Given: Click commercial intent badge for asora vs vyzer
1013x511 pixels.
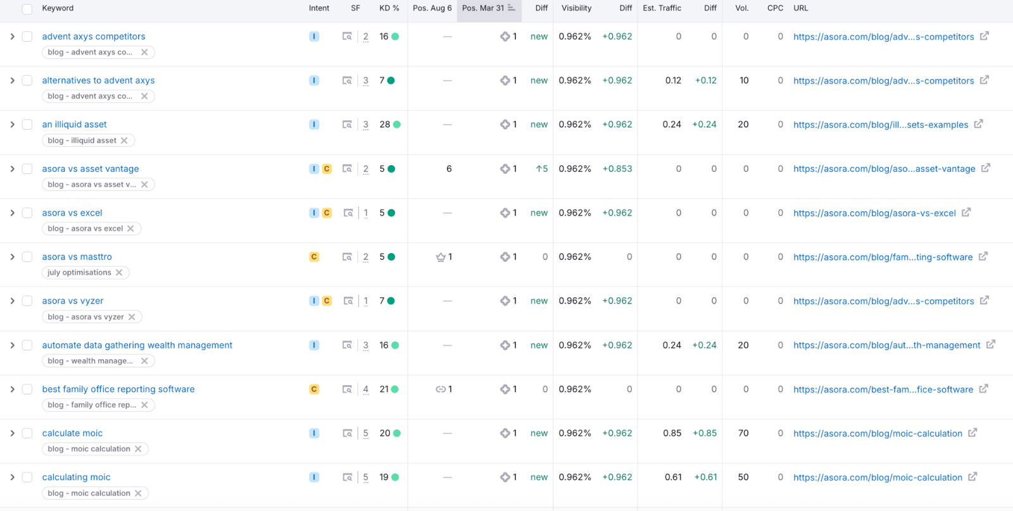Looking at the screenshot, I should click(x=327, y=301).
